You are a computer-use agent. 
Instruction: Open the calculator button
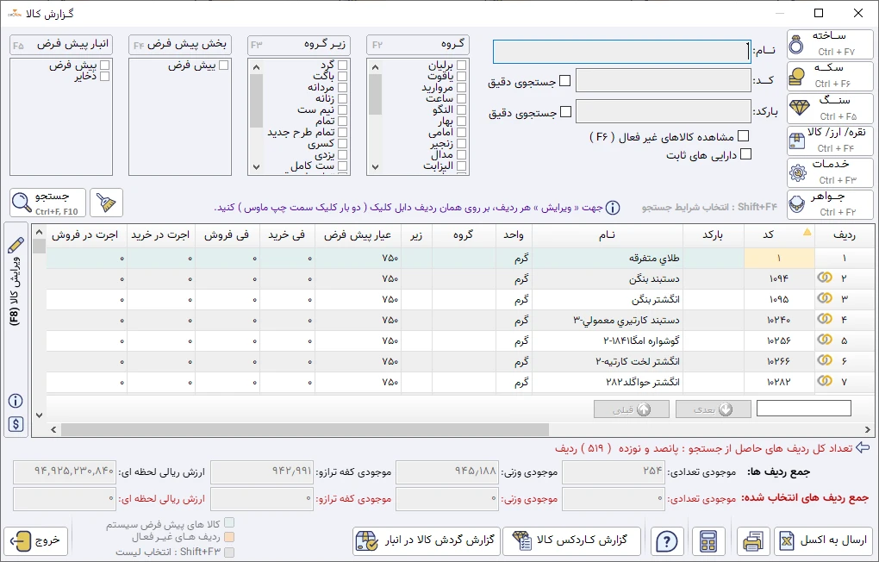pyautogui.click(x=708, y=541)
